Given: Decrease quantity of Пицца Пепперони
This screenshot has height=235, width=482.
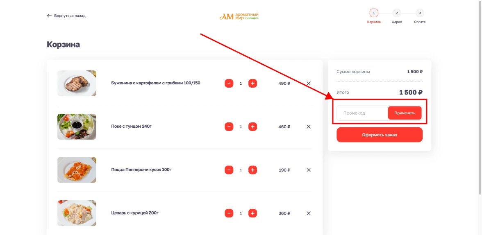Looking at the screenshot, I should click(x=229, y=170).
